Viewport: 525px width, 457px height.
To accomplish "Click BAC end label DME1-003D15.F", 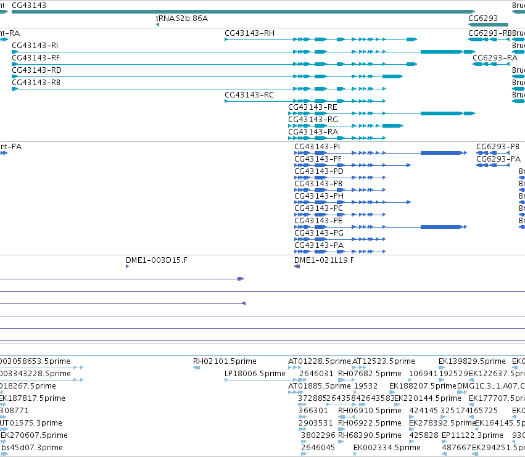I will pos(157,260).
